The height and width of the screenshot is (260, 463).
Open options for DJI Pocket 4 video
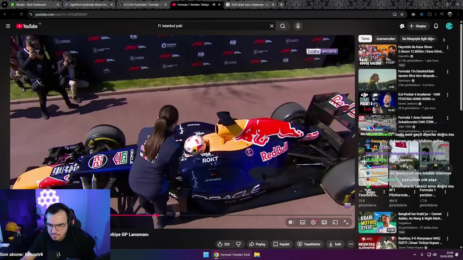click(447, 95)
